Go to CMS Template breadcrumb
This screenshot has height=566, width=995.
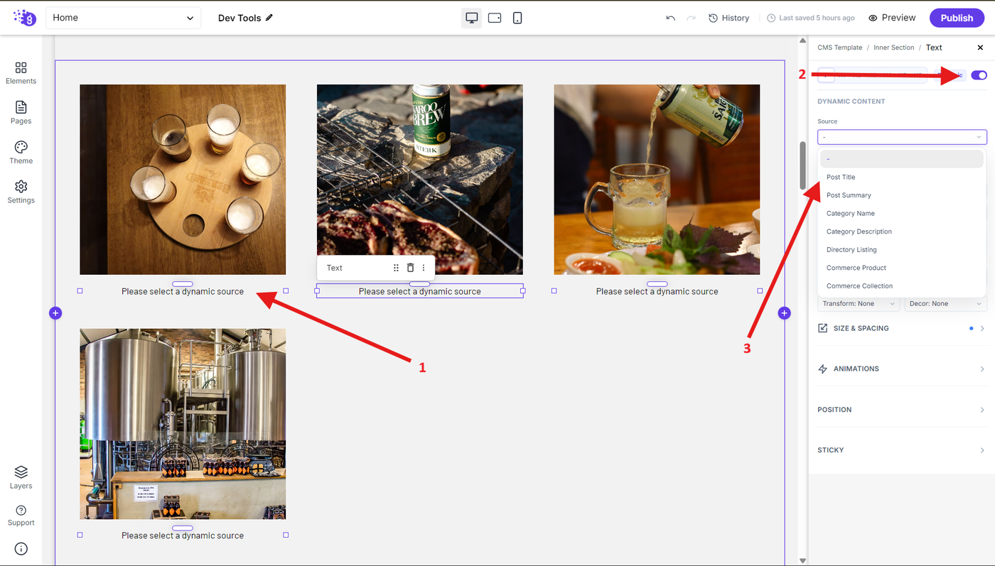pyautogui.click(x=839, y=48)
